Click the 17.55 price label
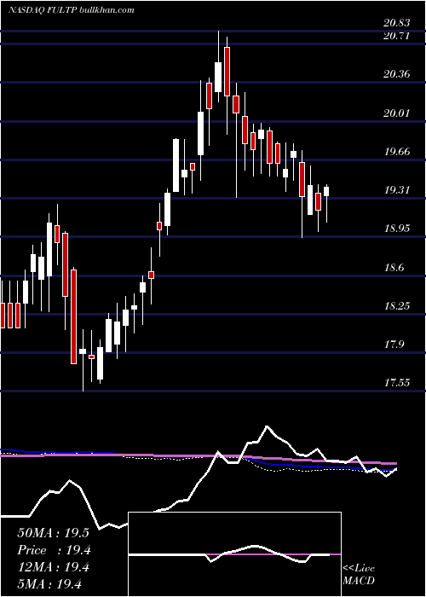 pyautogui.click(x=397, y=383)
